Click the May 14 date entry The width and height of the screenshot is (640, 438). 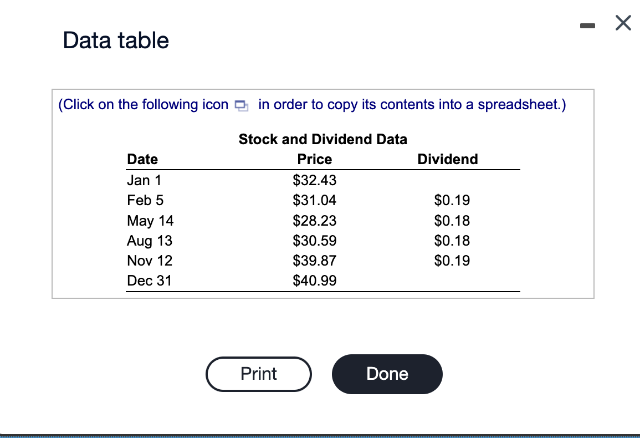click(x=150, y=221)
